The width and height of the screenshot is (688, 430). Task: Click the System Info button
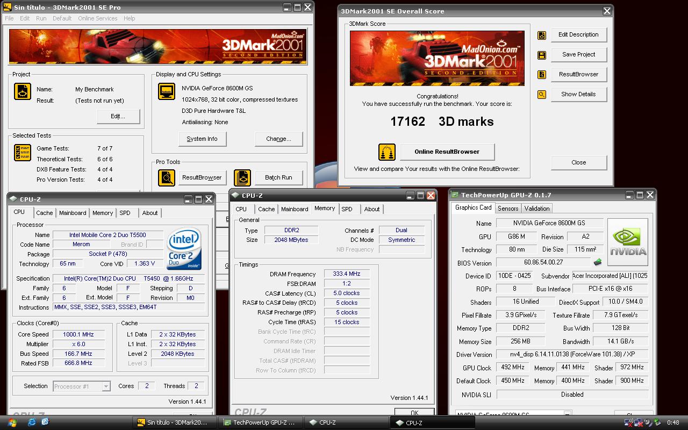202,139
